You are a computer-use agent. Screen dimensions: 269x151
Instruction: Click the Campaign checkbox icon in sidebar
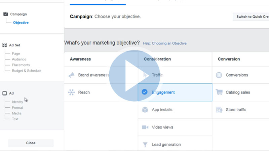(5, 14)
